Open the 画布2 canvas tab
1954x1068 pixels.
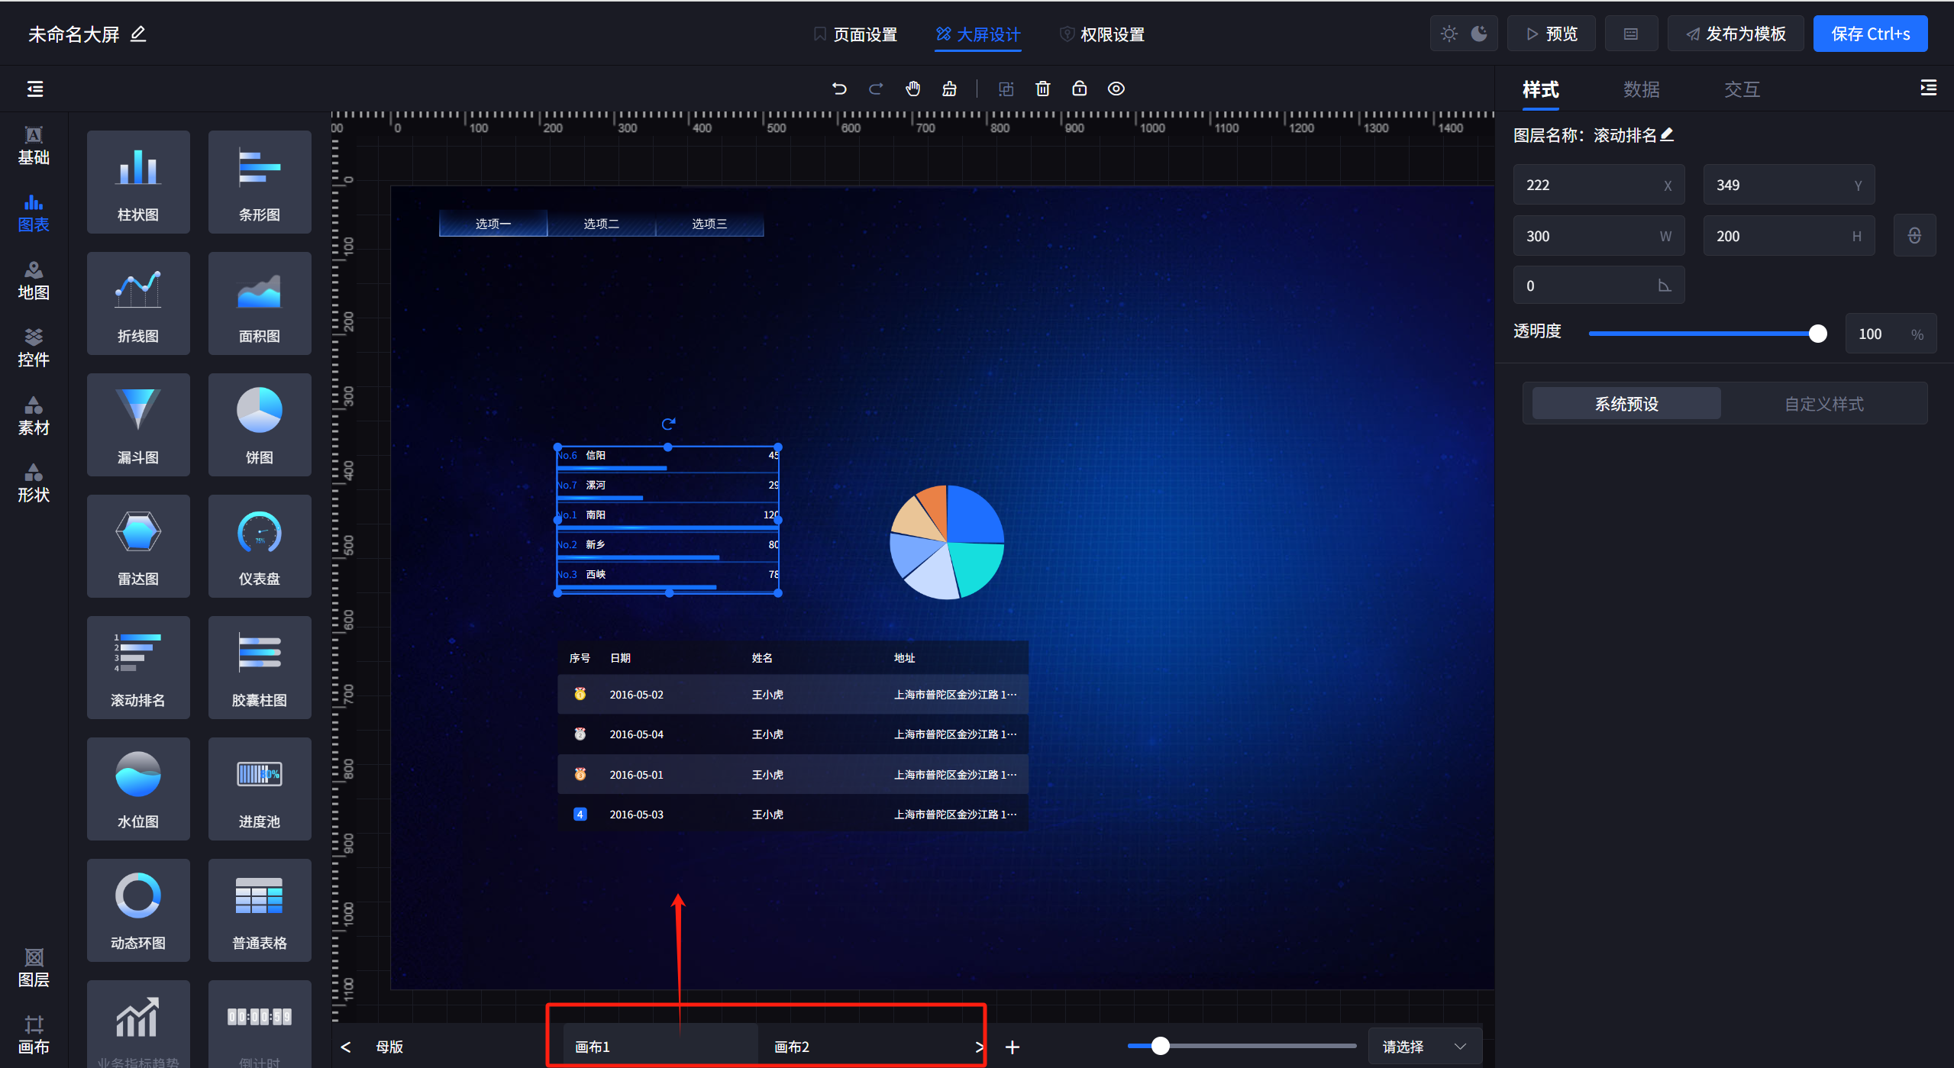tap(792, 1047)
